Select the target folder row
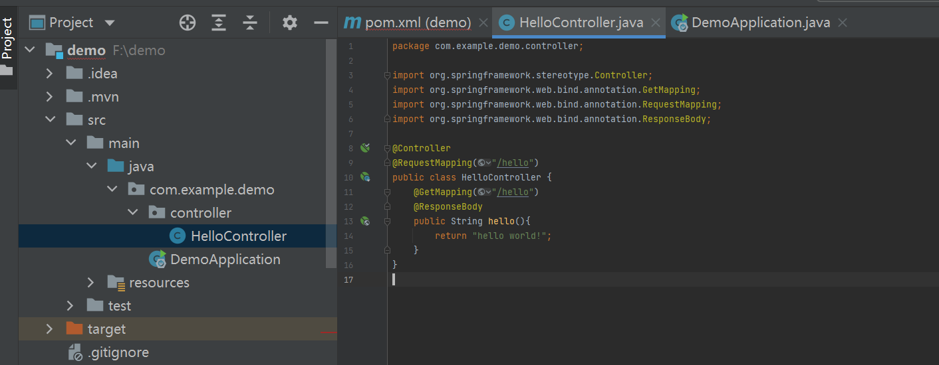The height and width of the screenshot is (365, 939). pos(178,329)
